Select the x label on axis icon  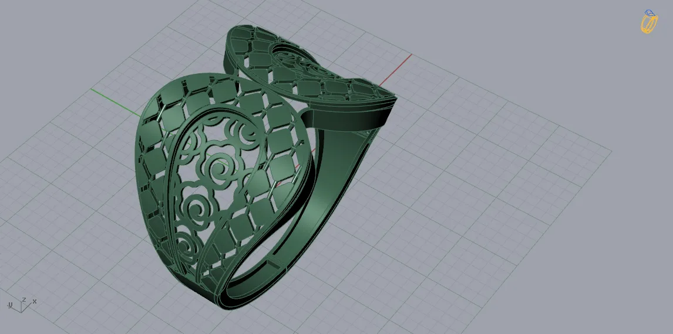[x=35, y=301]
